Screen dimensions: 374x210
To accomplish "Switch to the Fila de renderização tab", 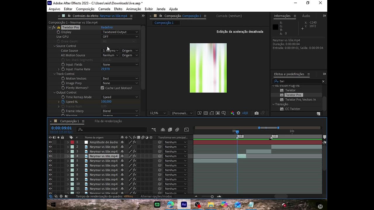I will (x=108, y=121).
